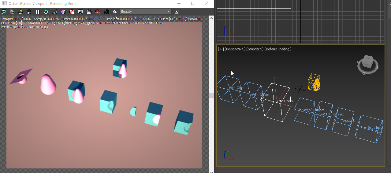Click the aperture shutter icon
Viewport: 391px width, 173px height.
[115, 12]
